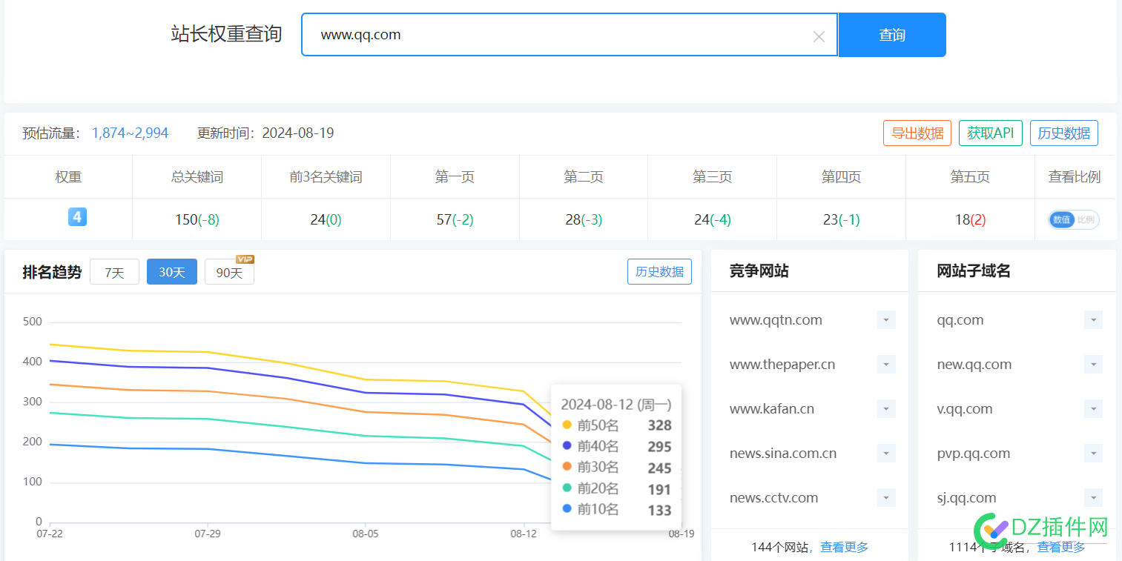Click the 查看比例 column header
The width and height of the screenshot is (1122, 561).
1075,177
